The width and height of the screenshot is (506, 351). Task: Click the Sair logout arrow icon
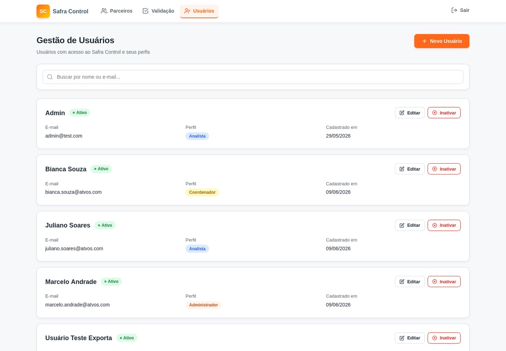click(454, 10)
